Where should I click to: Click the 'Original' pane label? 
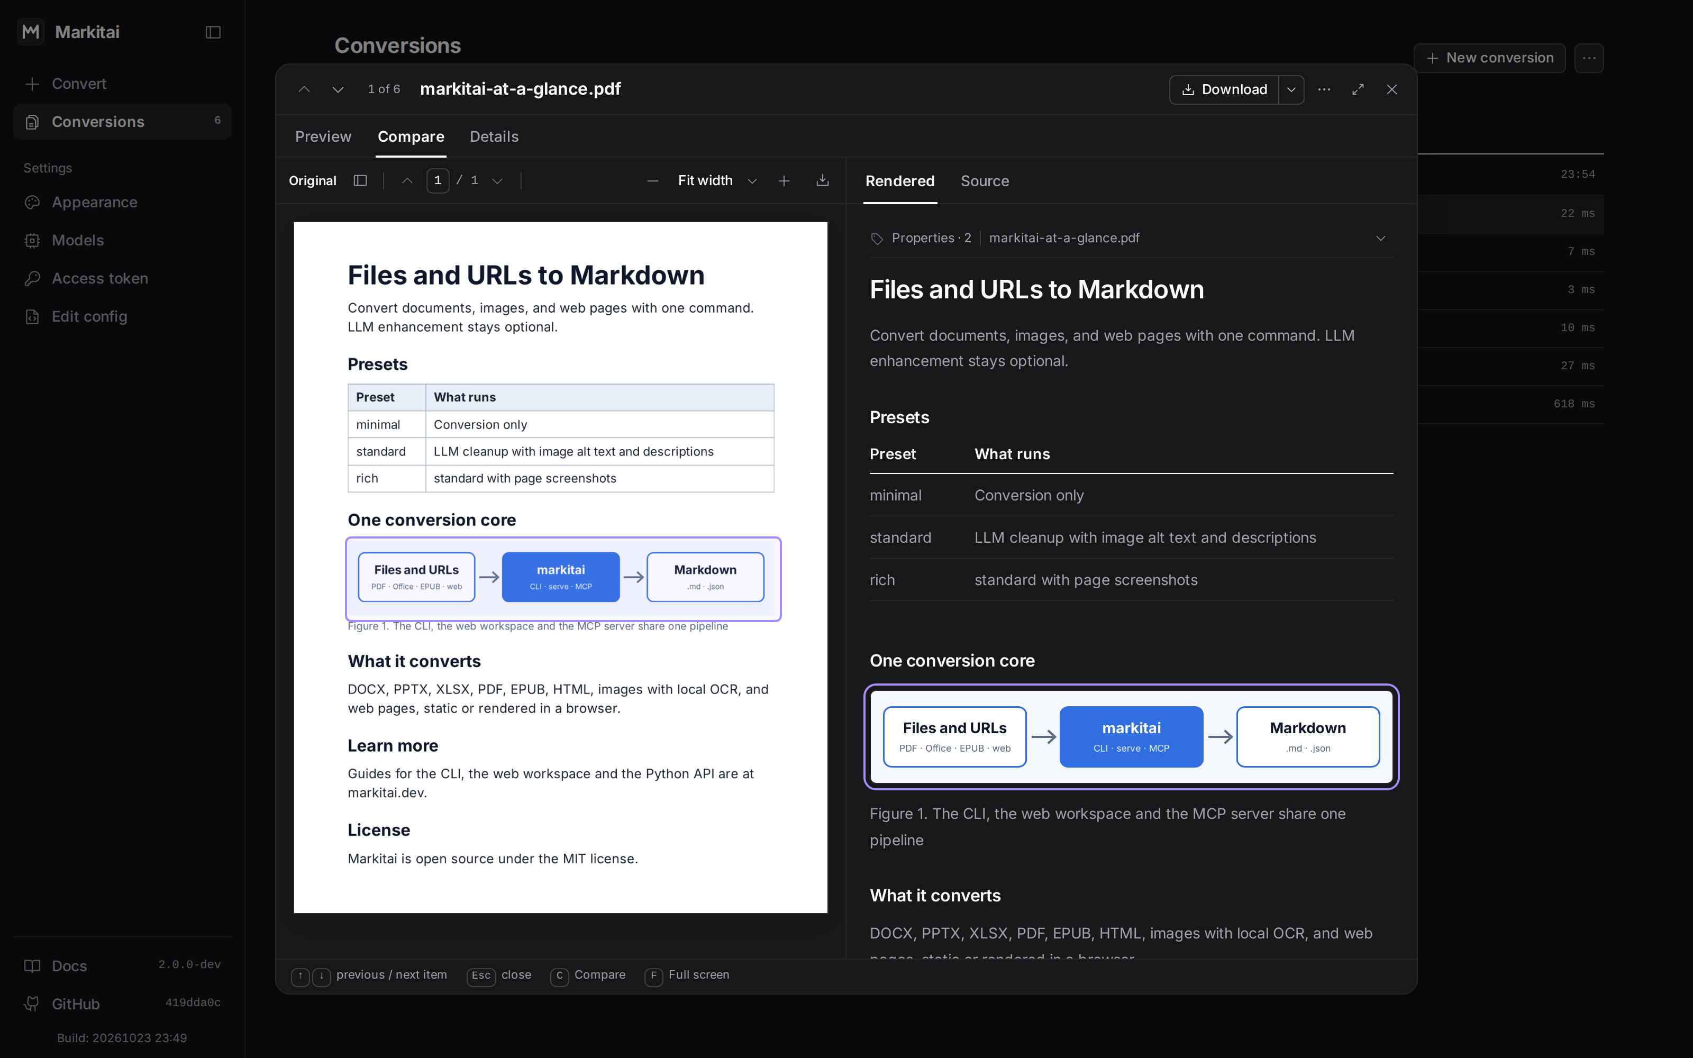[313, 180]
